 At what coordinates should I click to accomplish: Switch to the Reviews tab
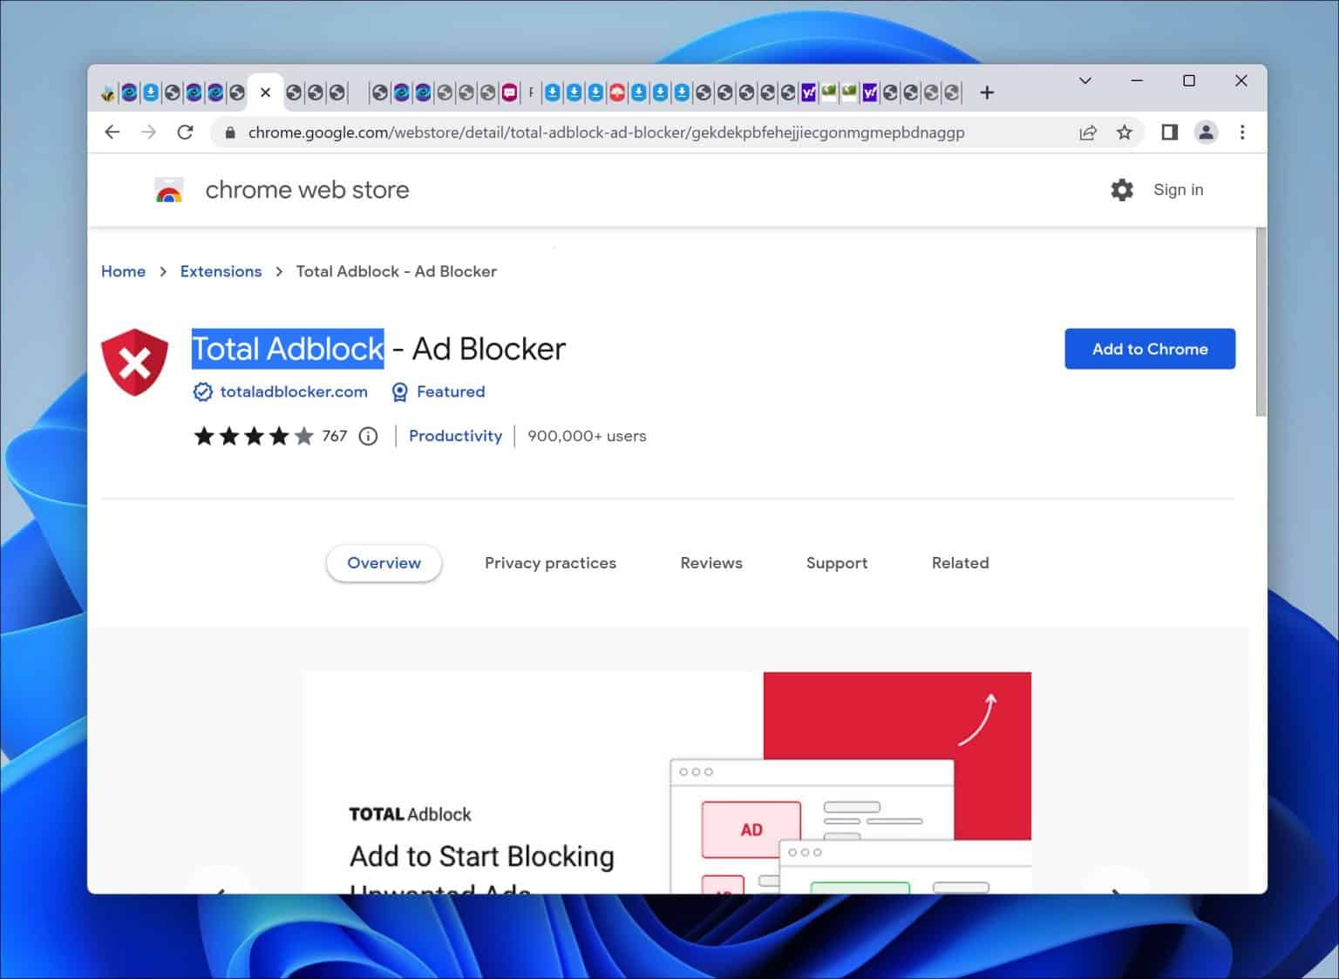[710, 562]
